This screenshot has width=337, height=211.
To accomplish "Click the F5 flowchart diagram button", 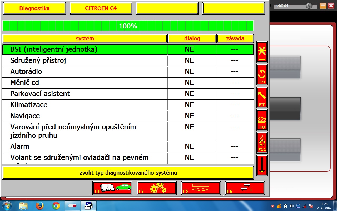I will coord(201,188).
